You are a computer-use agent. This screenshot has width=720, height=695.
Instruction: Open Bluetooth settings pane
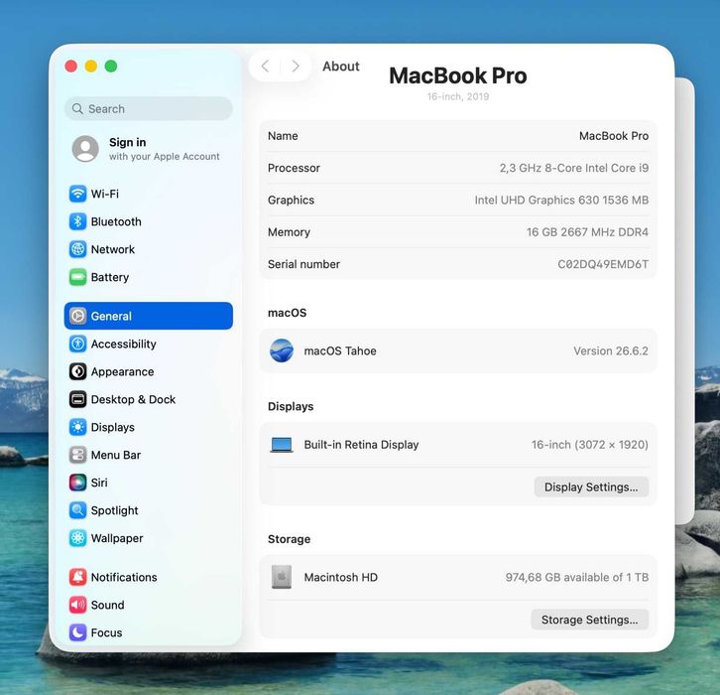[149, 221]
